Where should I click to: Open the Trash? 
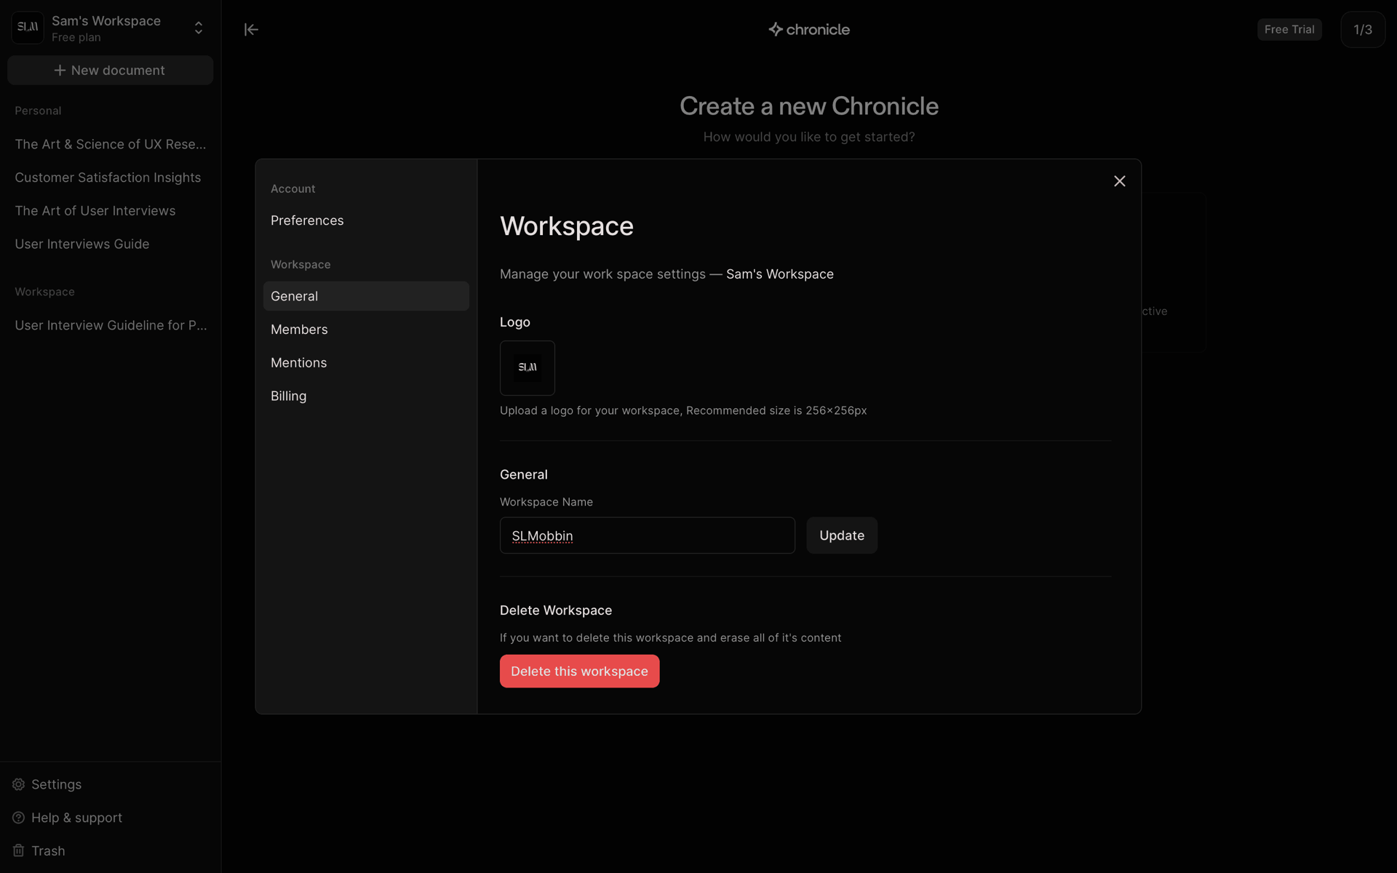[39, 850]
